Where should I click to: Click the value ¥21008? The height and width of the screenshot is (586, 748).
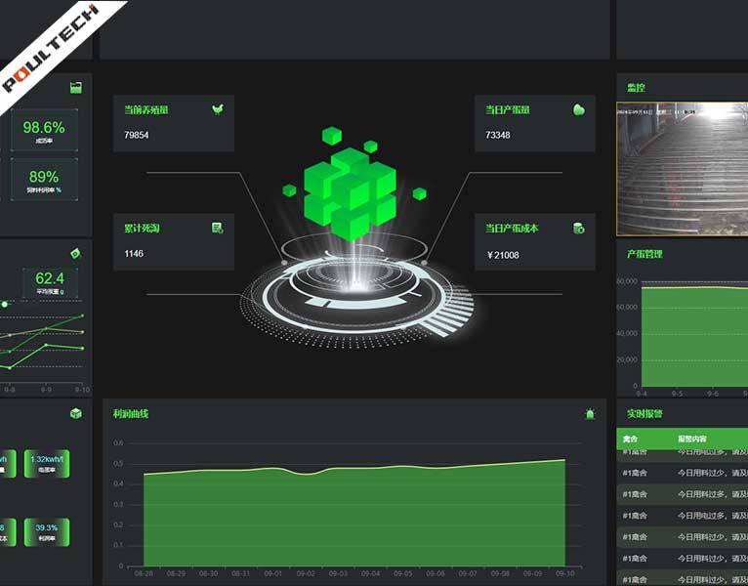coord(503,255)
